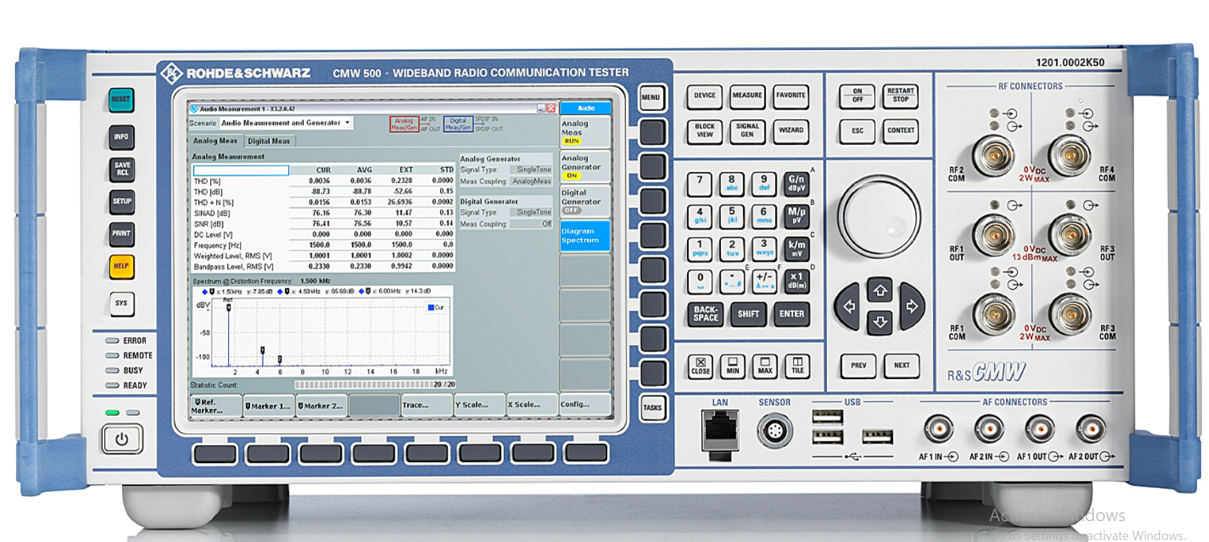
Task: Open the Scenario dropdown list
Action: [286, 123]
